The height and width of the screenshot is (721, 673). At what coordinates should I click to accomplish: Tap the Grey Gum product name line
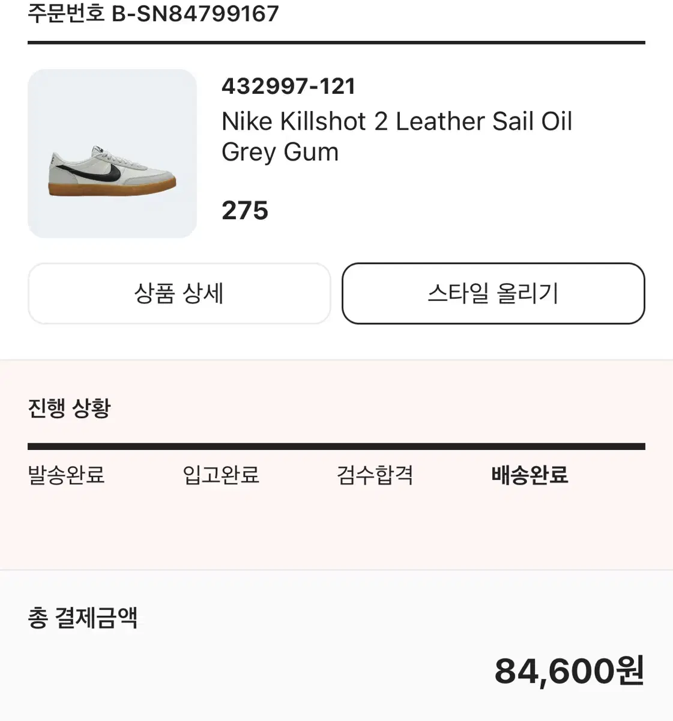point(280,153)
